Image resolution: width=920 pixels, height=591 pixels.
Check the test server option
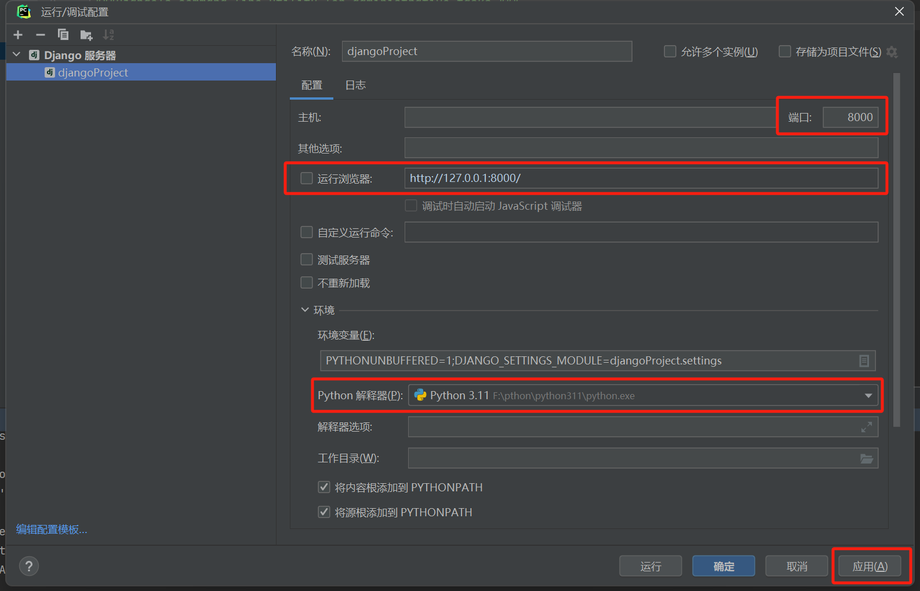click(307, 260)
